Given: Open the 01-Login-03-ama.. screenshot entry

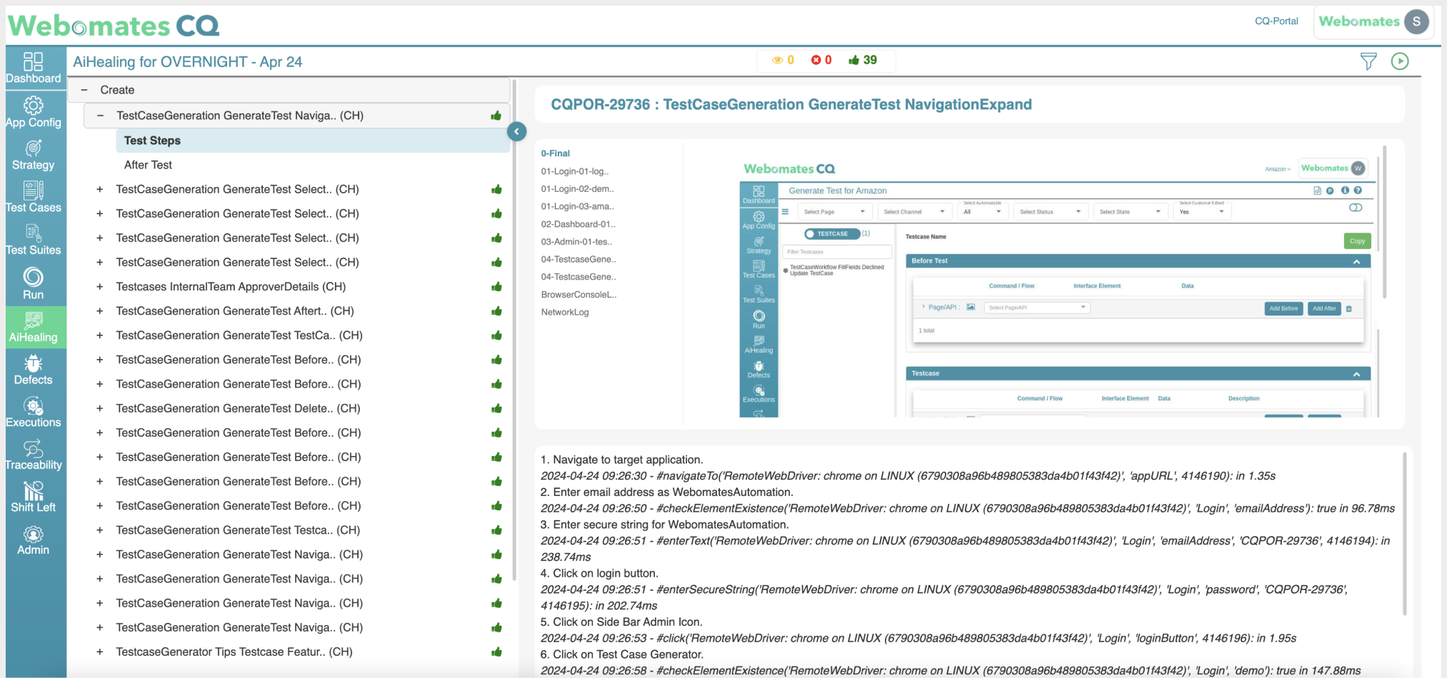Looking at the screenshot, I should pyautogui.click(x=577, y=206).
